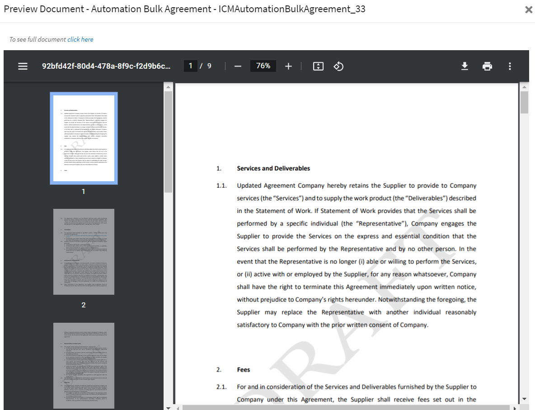Click the scroll down arrow of document
Viewport: 535px width, 410px height.
tap(524, 399)
